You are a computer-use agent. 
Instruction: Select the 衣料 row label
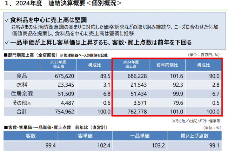pyautogui.click(x=22, y=85)
